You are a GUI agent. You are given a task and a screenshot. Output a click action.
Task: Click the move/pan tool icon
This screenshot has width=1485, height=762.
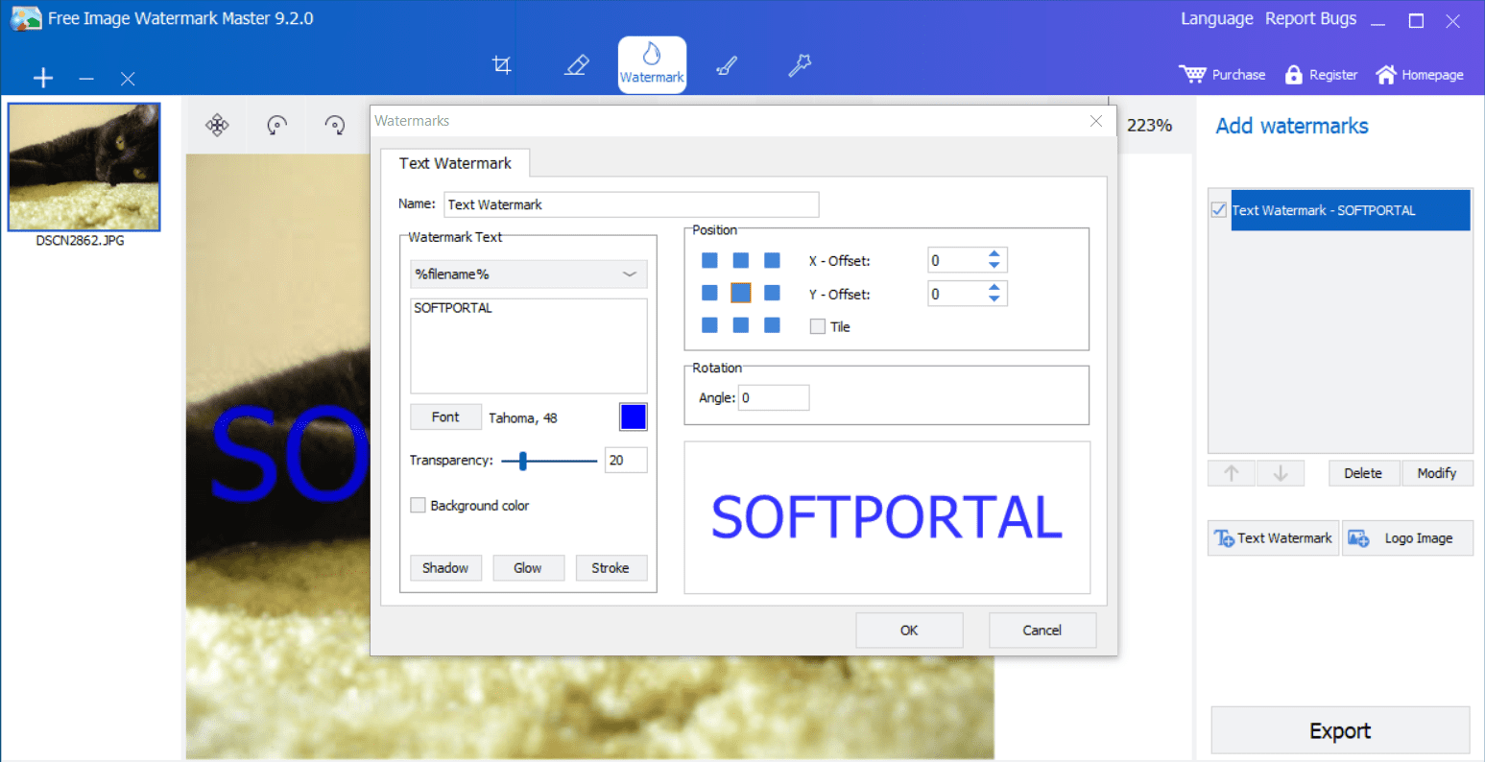(x=218, y=125)
